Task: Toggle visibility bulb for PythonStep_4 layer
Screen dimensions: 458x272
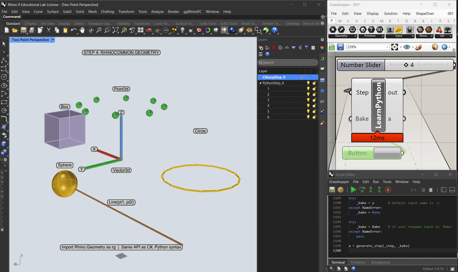Action: click(308, 83)
